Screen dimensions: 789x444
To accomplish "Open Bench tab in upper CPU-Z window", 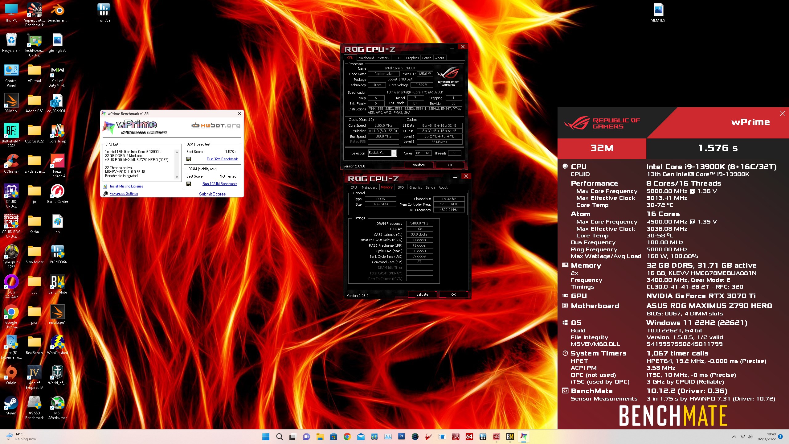I will pos(427,58).
